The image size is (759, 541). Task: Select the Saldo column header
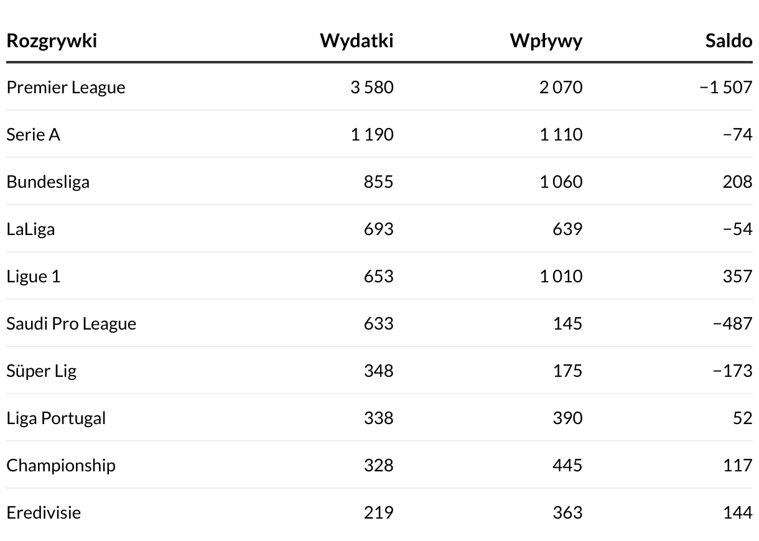click(x=729, y=41)
